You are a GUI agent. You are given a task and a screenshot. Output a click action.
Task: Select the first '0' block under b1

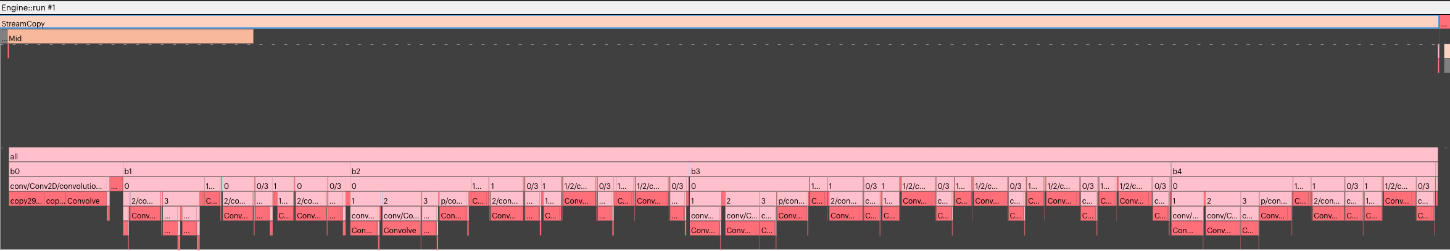pos(164,185)
